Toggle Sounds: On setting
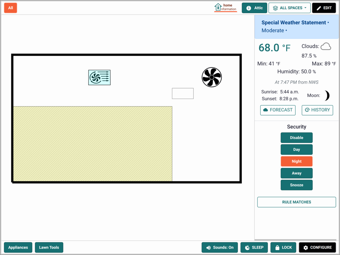 (x=220, y=247)
